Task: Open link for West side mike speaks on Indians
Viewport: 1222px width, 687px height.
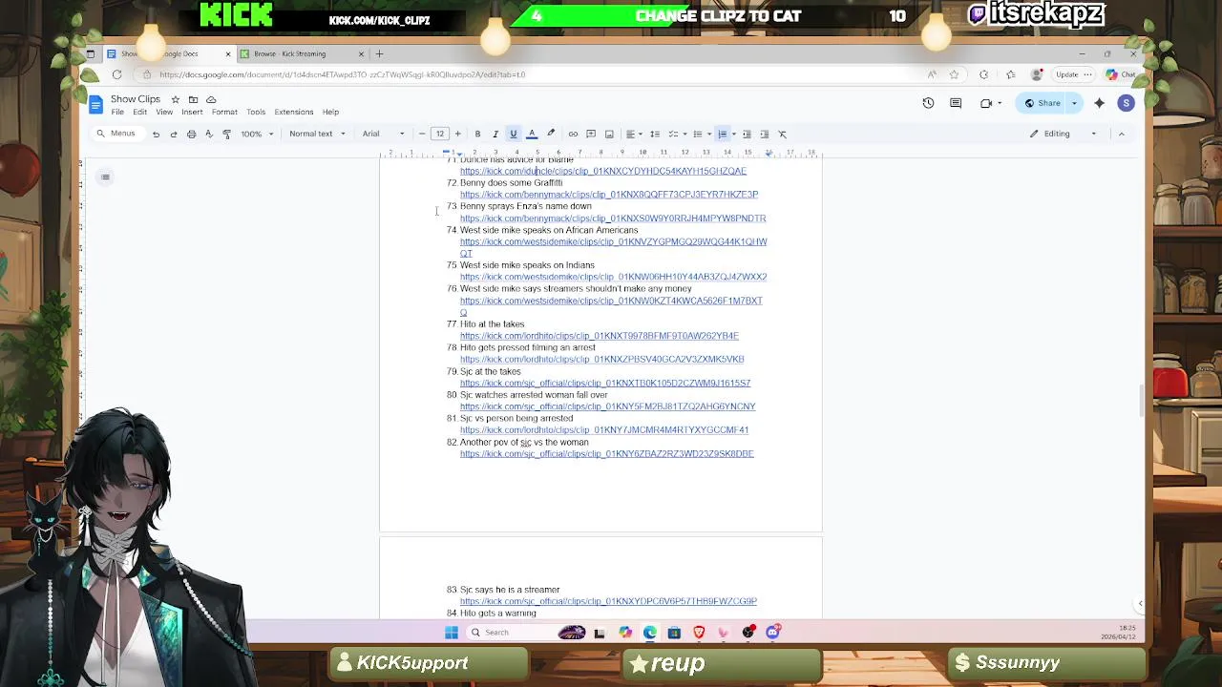Action: pos(613,277)
